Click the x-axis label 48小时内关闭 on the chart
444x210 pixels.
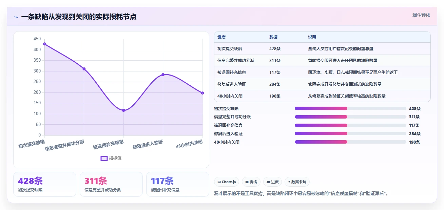[189, 144]
